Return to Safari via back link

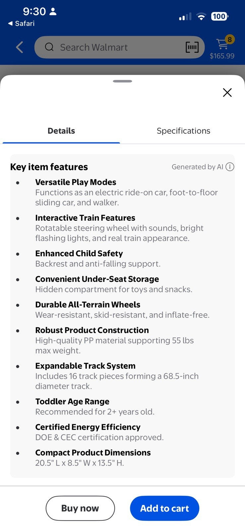coord(21,23)
